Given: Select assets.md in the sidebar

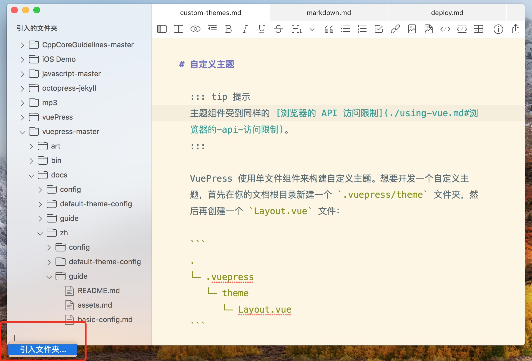Looking at the screenshot, I should 95,305.
